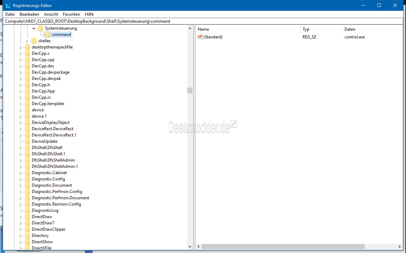
Task: Click the DevCpp.dev folder icon
Action: coord(28,66)
